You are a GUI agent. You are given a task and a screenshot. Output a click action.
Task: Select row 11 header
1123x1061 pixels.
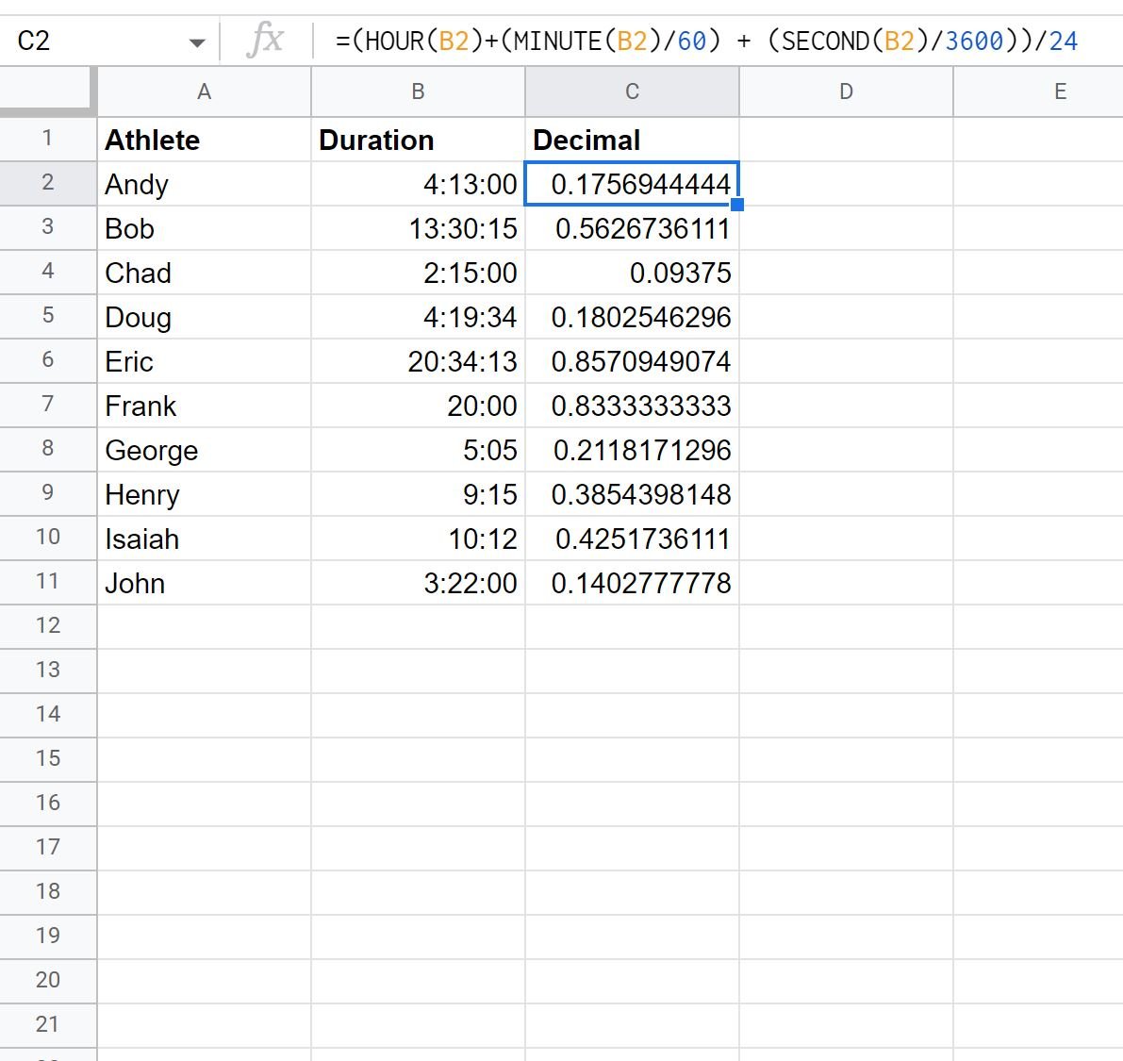pyautogui.click(x=48, y=582)
